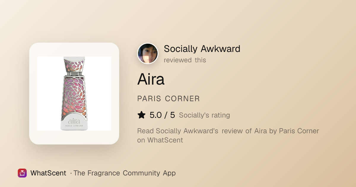This screenshot has width=356, height=187.
Task: Click 'on WhatScent' in the description
Action: (160, 140)
